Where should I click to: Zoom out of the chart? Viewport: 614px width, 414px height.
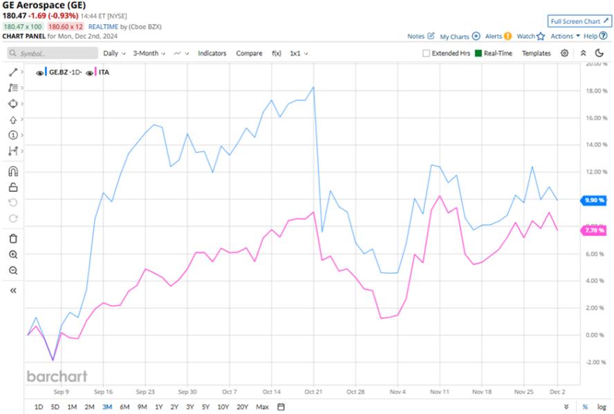click(13, 270)
